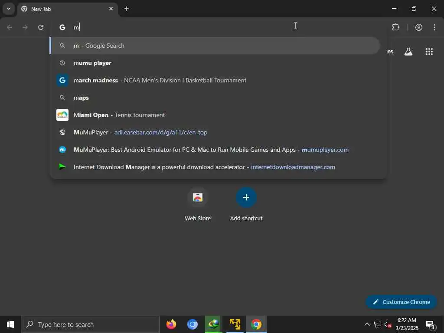Click the browser Back arrow button

pos(10,27)
